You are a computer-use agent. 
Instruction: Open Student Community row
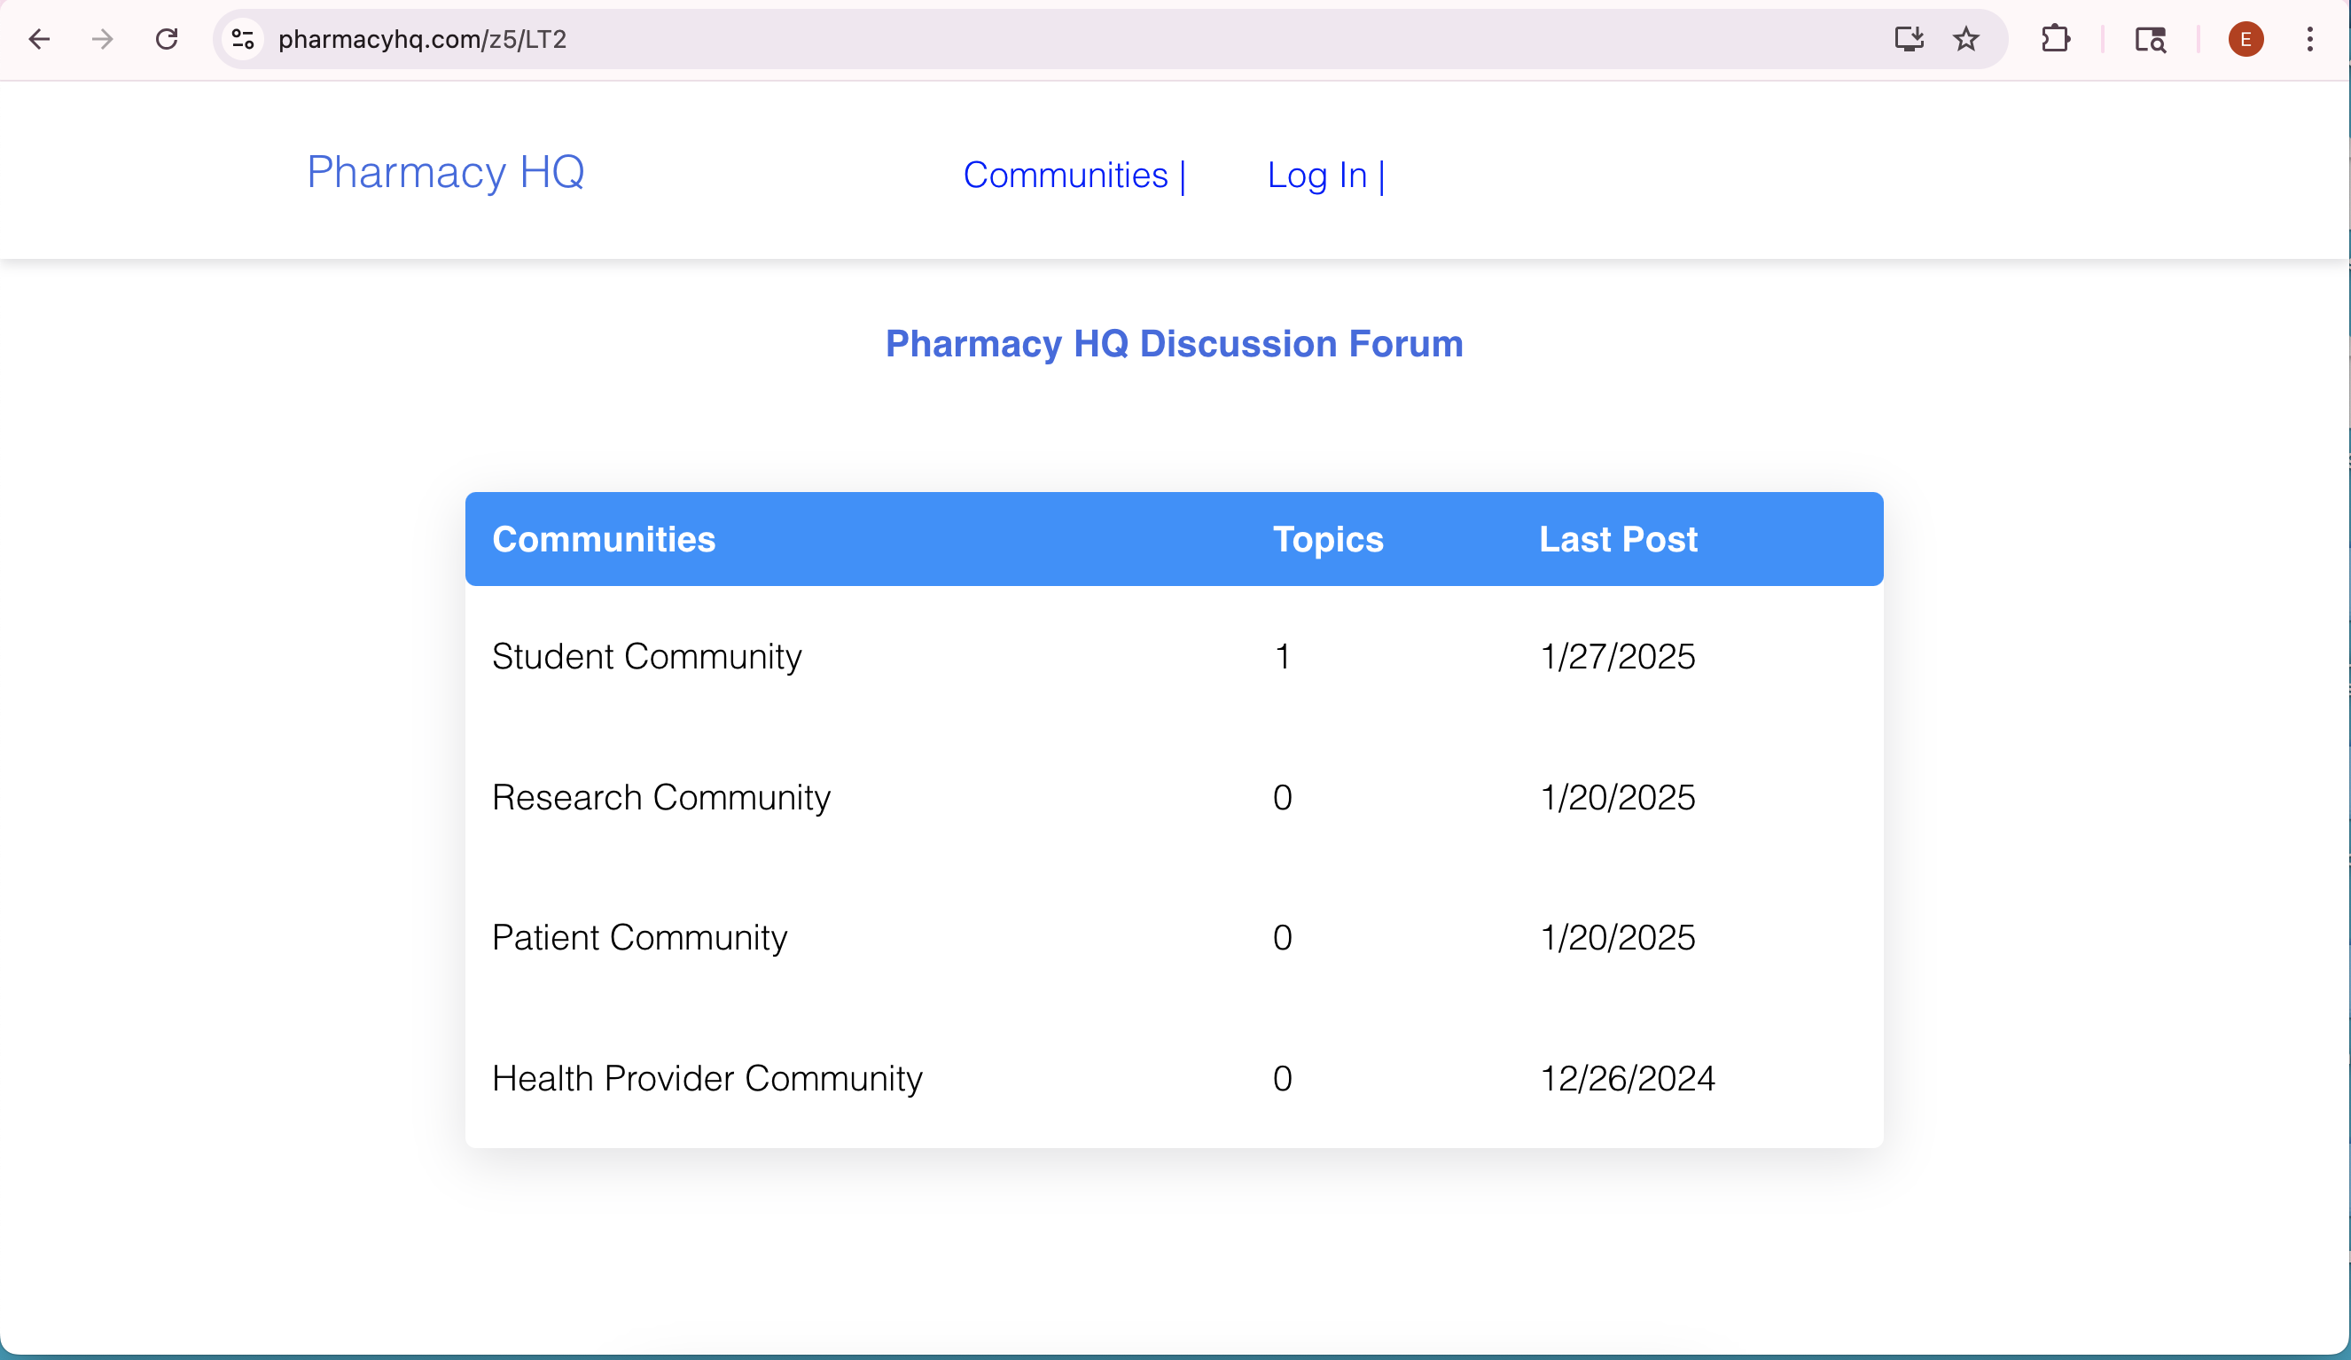pyautogui.click(x=646, y=657)
